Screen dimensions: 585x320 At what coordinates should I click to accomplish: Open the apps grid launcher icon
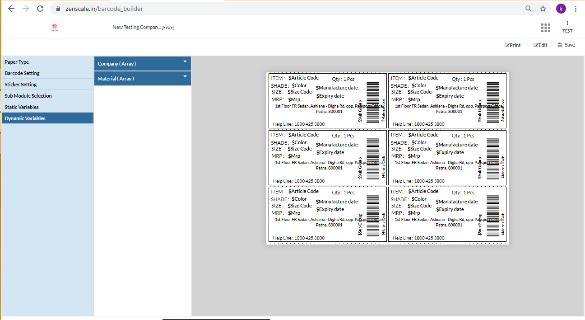[546, 28]
